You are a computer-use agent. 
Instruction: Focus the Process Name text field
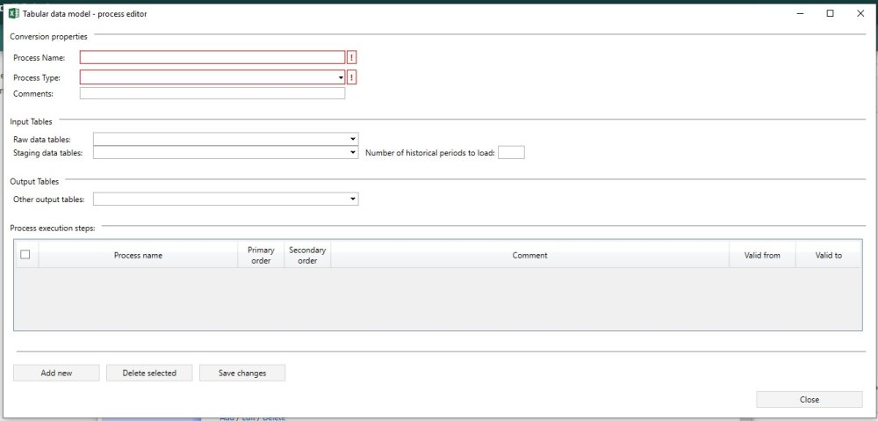[212, 58]
